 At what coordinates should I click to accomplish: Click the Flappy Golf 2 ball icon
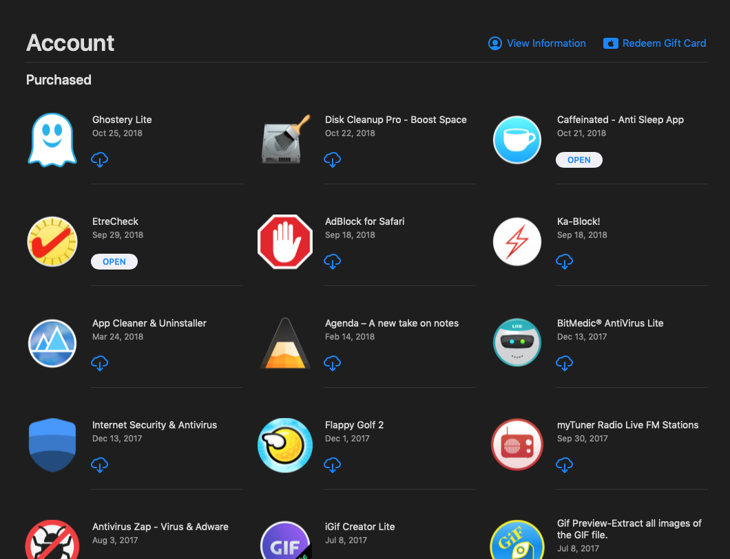point(285,445)
